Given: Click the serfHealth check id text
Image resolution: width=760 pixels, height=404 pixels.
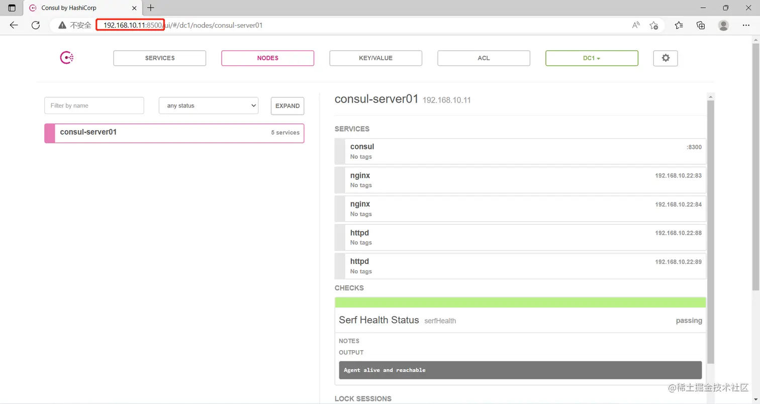Looking at the screenshot, I should tap(440, 321).
